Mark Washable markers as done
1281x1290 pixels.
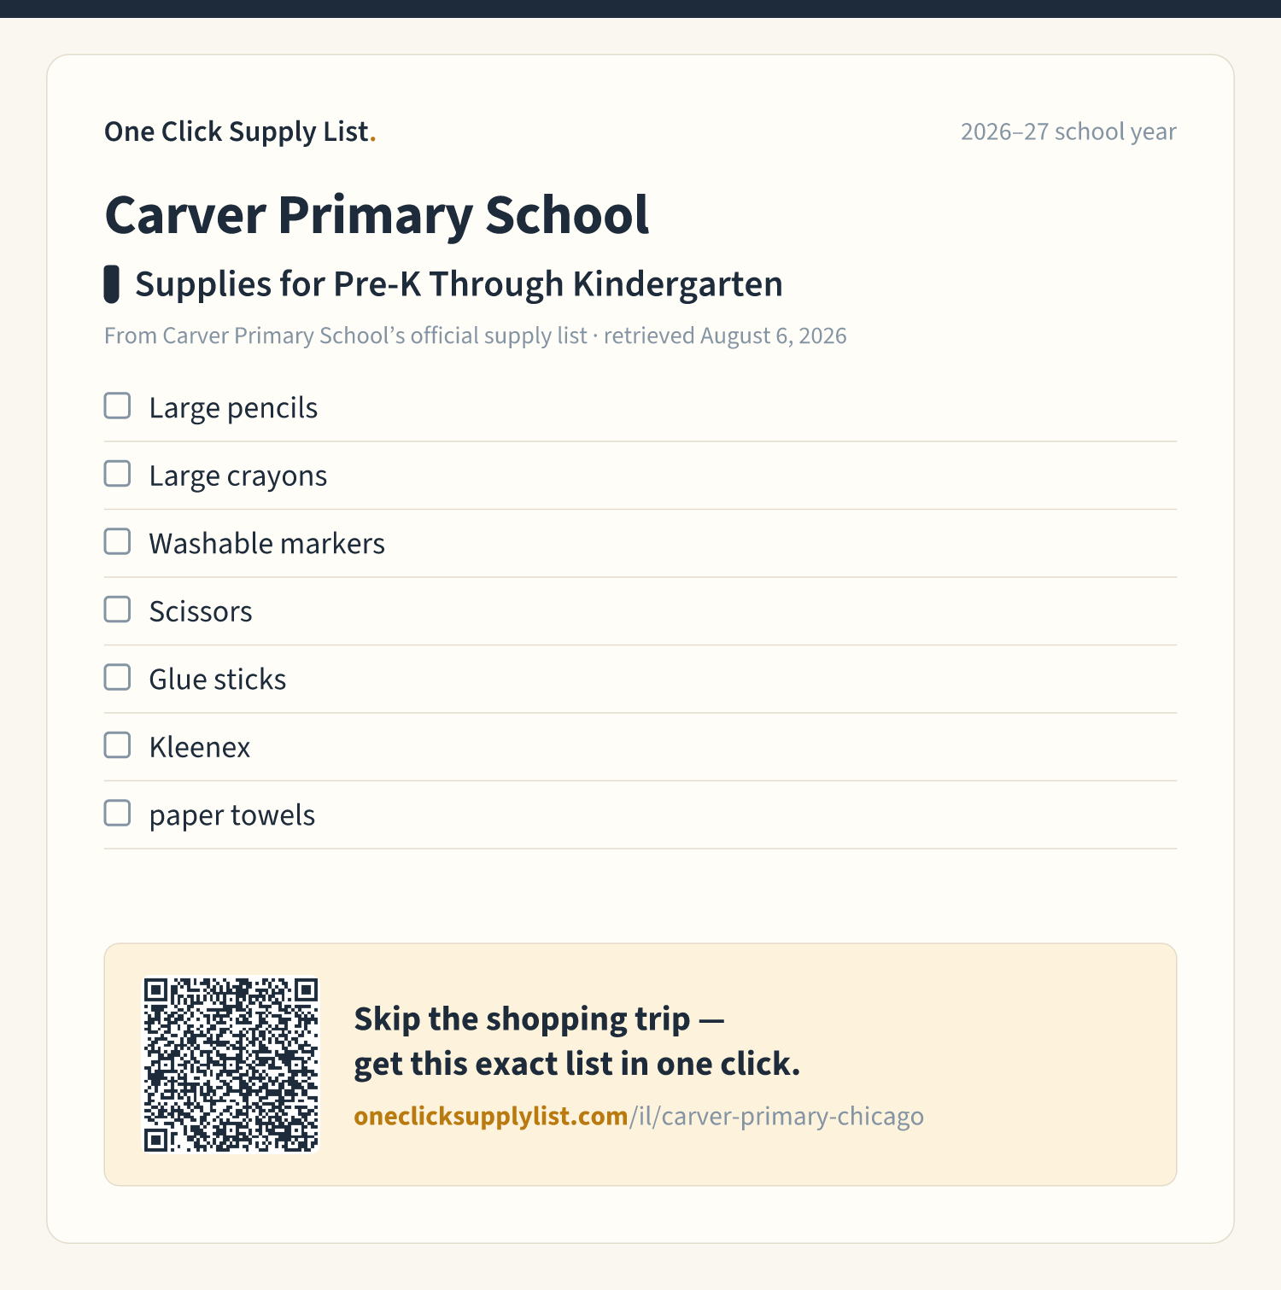tap(117, 541)
